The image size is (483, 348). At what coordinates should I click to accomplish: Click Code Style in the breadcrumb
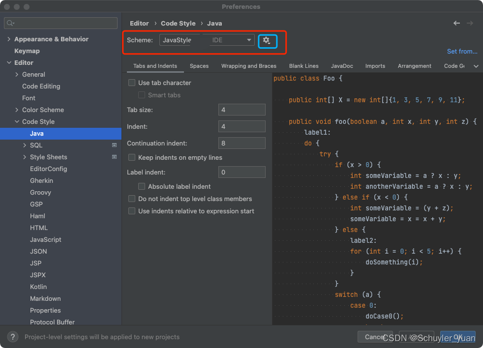pyautogui.click(x=178, y=24)
